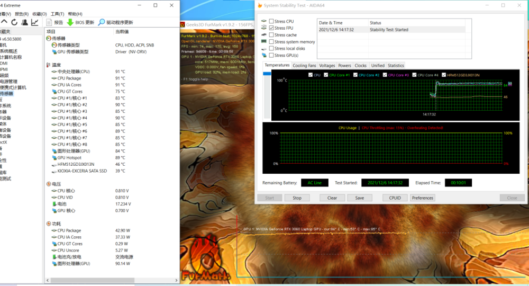
Task: Hide CPU Core #1 in the temperature graph
Action: point(326,75)
